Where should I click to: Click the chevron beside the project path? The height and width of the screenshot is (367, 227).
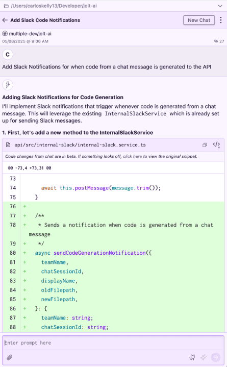(x=220, y=6)
